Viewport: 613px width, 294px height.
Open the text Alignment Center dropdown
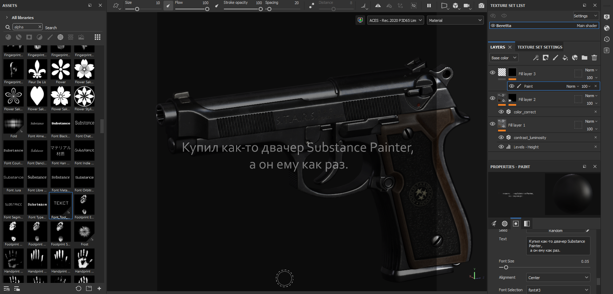coord(558,278)
